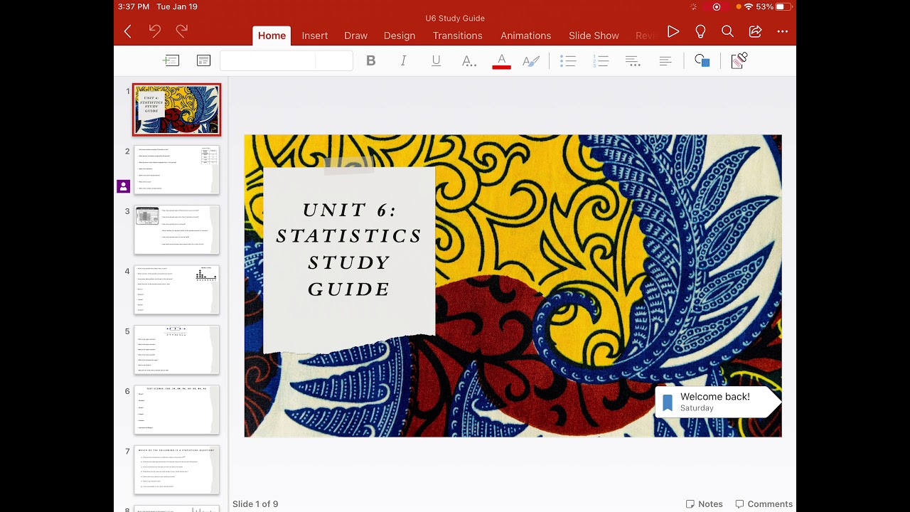Select slide 1 thumbnail
The height and width of the screenshot is (512, 910).
point(176,110)
